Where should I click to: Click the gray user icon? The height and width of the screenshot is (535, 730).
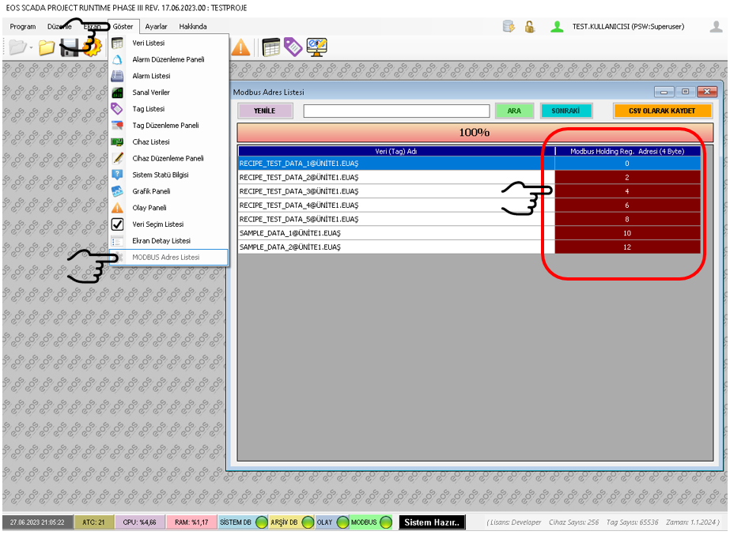coord(716,27)
